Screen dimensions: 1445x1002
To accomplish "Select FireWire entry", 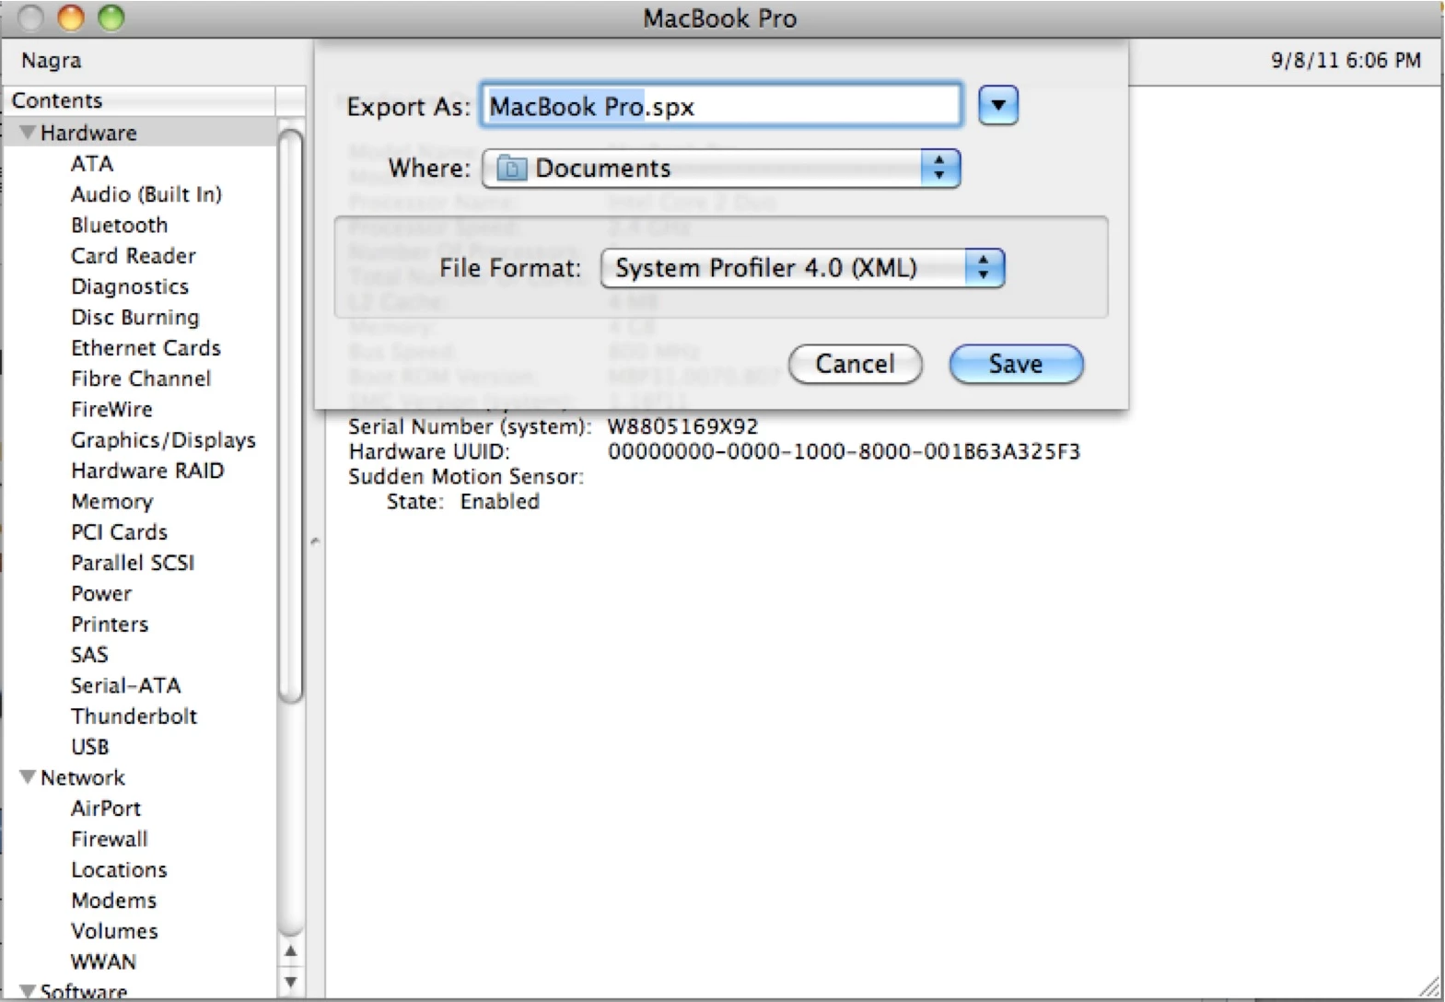I will pyautogui.click(x=112, y=410).
